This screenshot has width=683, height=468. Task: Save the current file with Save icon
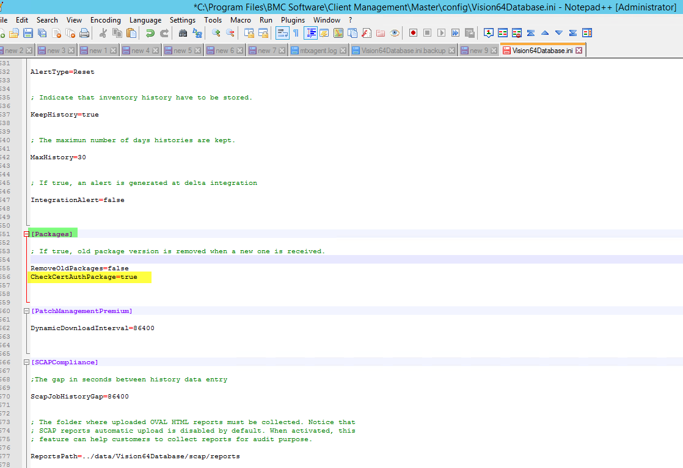28,33
